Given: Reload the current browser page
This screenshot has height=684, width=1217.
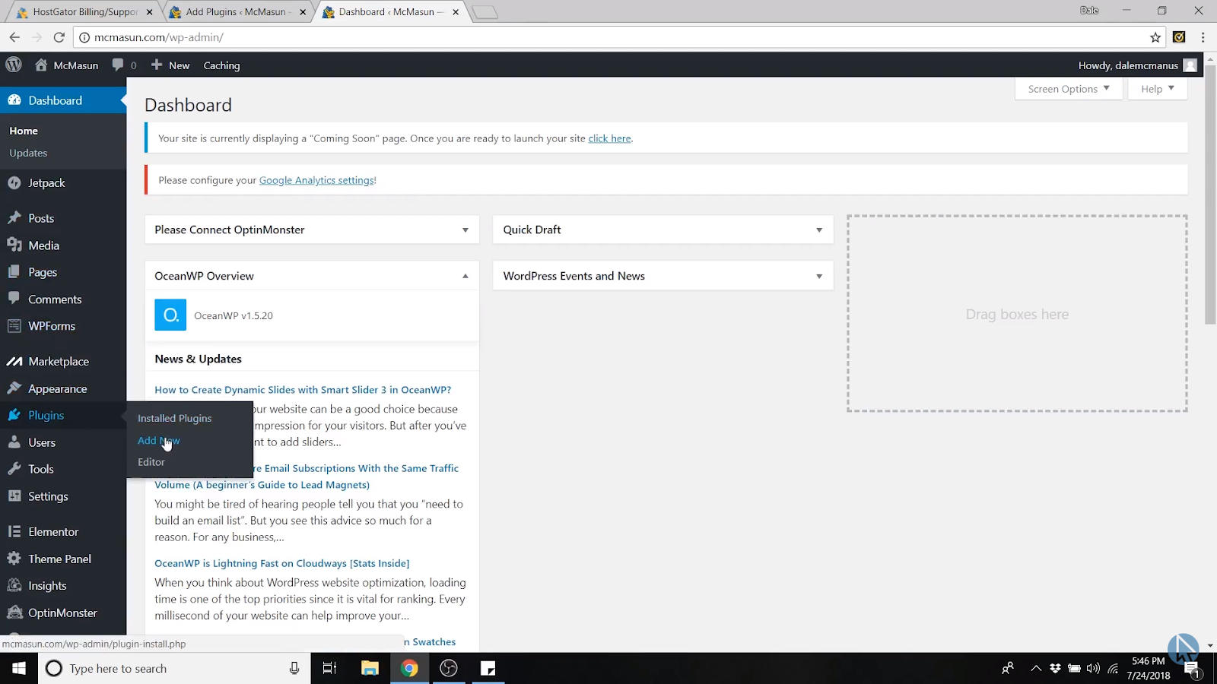Looking at the screenshot, I should 59,37.
